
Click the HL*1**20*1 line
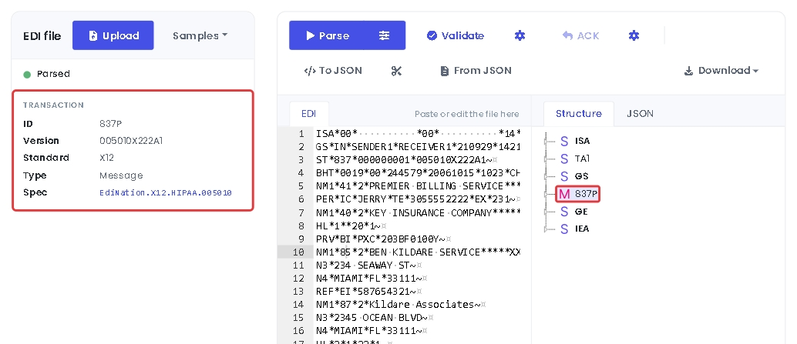pos(351,225)
